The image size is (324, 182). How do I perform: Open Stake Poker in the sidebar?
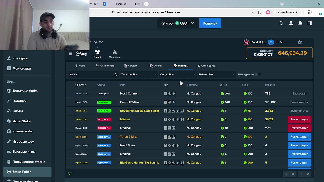point(27,172)
